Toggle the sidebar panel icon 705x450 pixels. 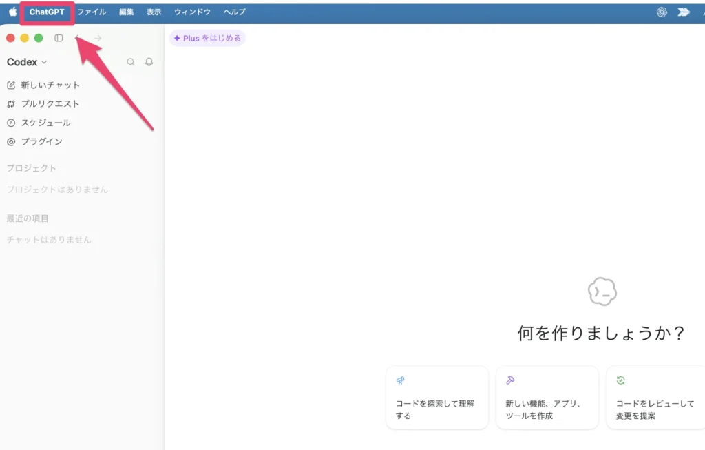(x=59, y=39)
